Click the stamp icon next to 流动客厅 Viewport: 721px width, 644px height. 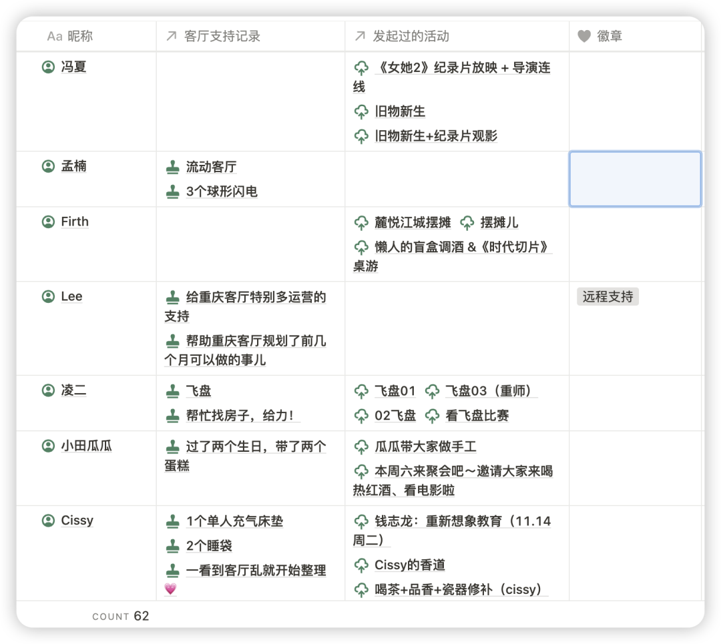(x=172, y=167)
